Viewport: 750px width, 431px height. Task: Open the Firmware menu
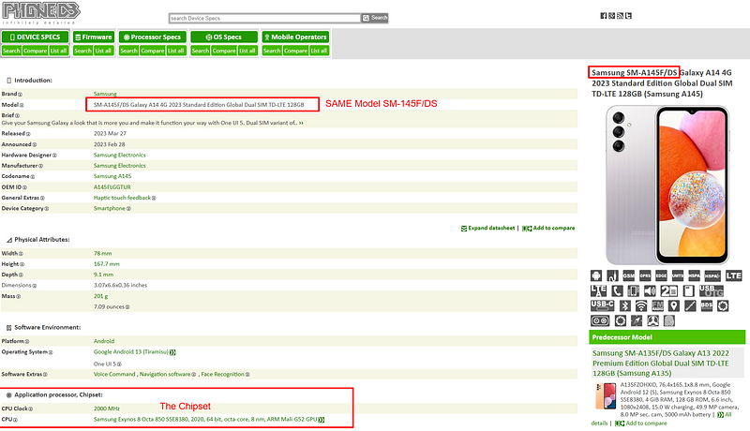point(93,37)
